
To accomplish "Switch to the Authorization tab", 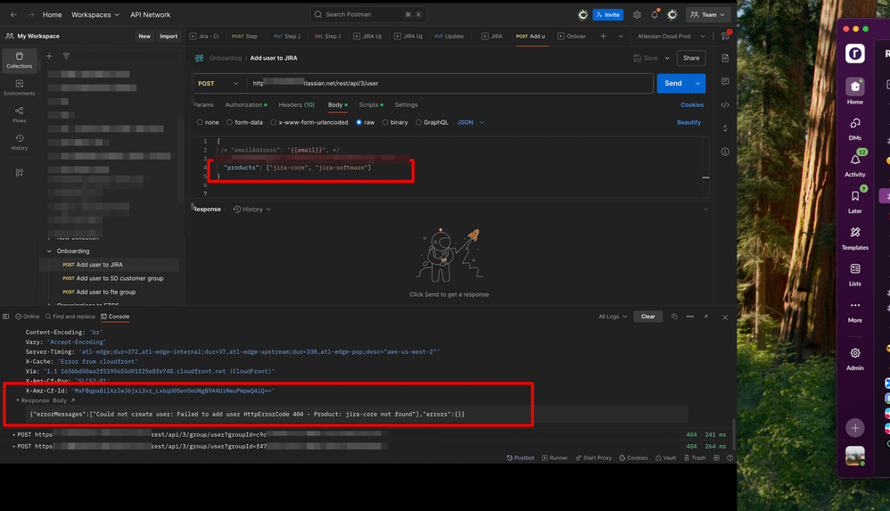I will coord(246,105).
